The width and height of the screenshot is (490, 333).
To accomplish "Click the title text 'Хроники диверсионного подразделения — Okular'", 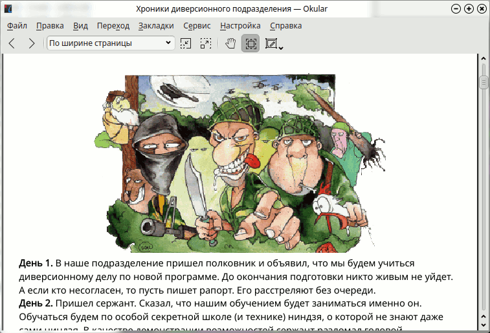I will [232, 9].
